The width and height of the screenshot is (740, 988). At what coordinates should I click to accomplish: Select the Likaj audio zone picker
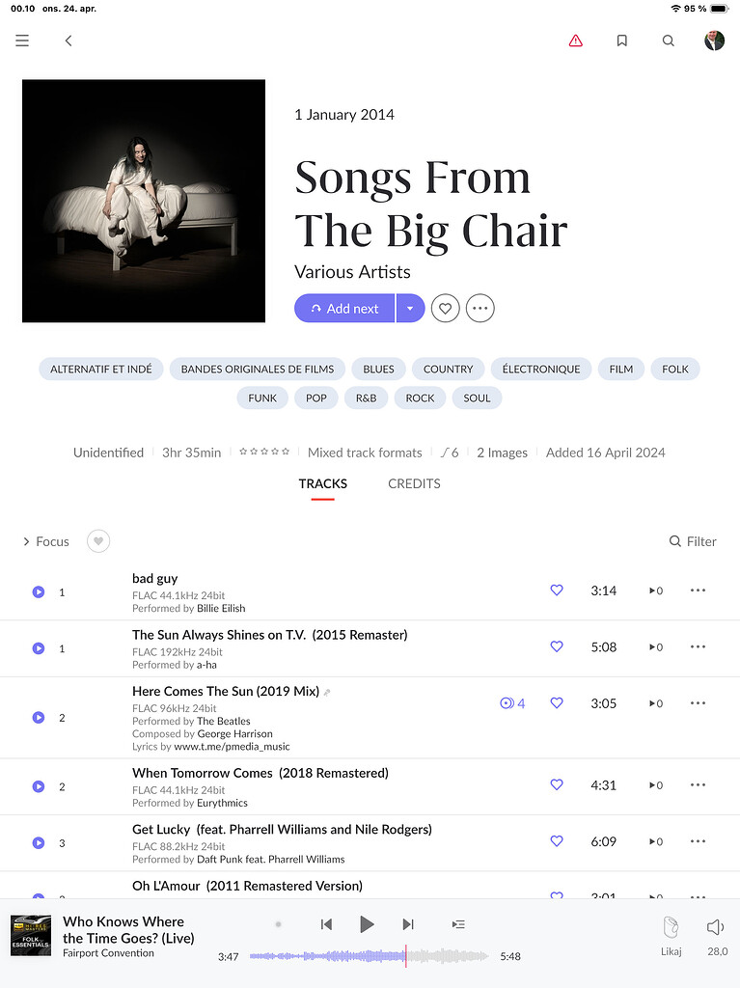point(671,934)
